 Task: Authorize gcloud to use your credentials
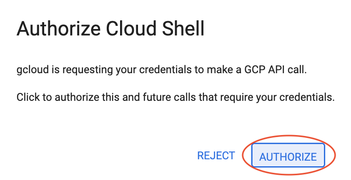click(288, 156)
